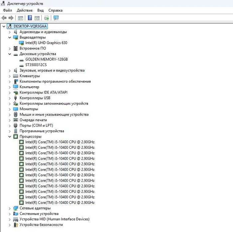Expand the Системные устройства chevron
This screenshot has width=233, height=232.
pyautogui.click(x=10, y=214)
